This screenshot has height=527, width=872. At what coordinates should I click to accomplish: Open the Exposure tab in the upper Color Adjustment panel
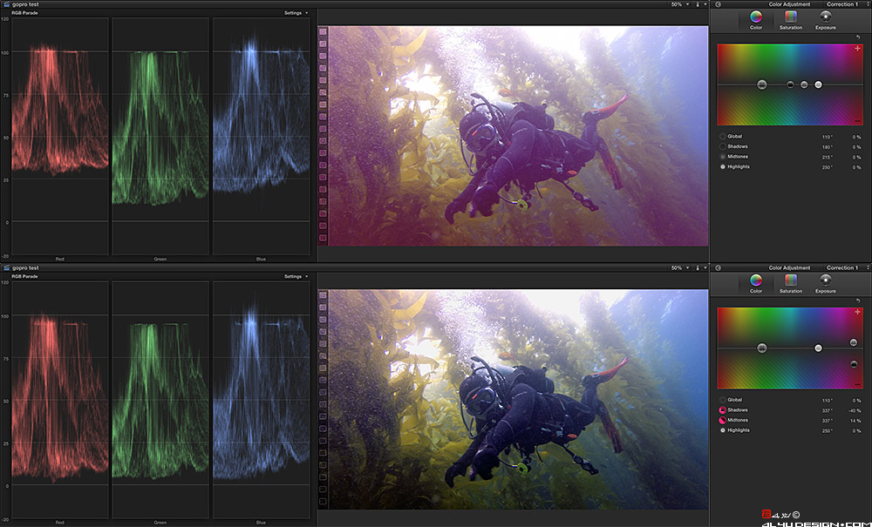[x=825, y=19]
